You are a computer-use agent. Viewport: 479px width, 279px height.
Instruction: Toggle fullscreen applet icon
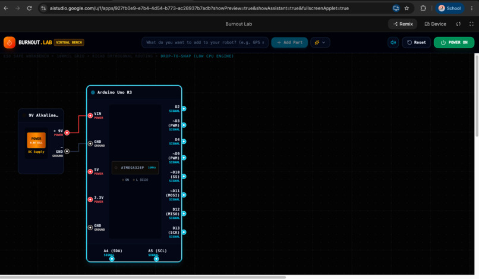click(471, 24)
